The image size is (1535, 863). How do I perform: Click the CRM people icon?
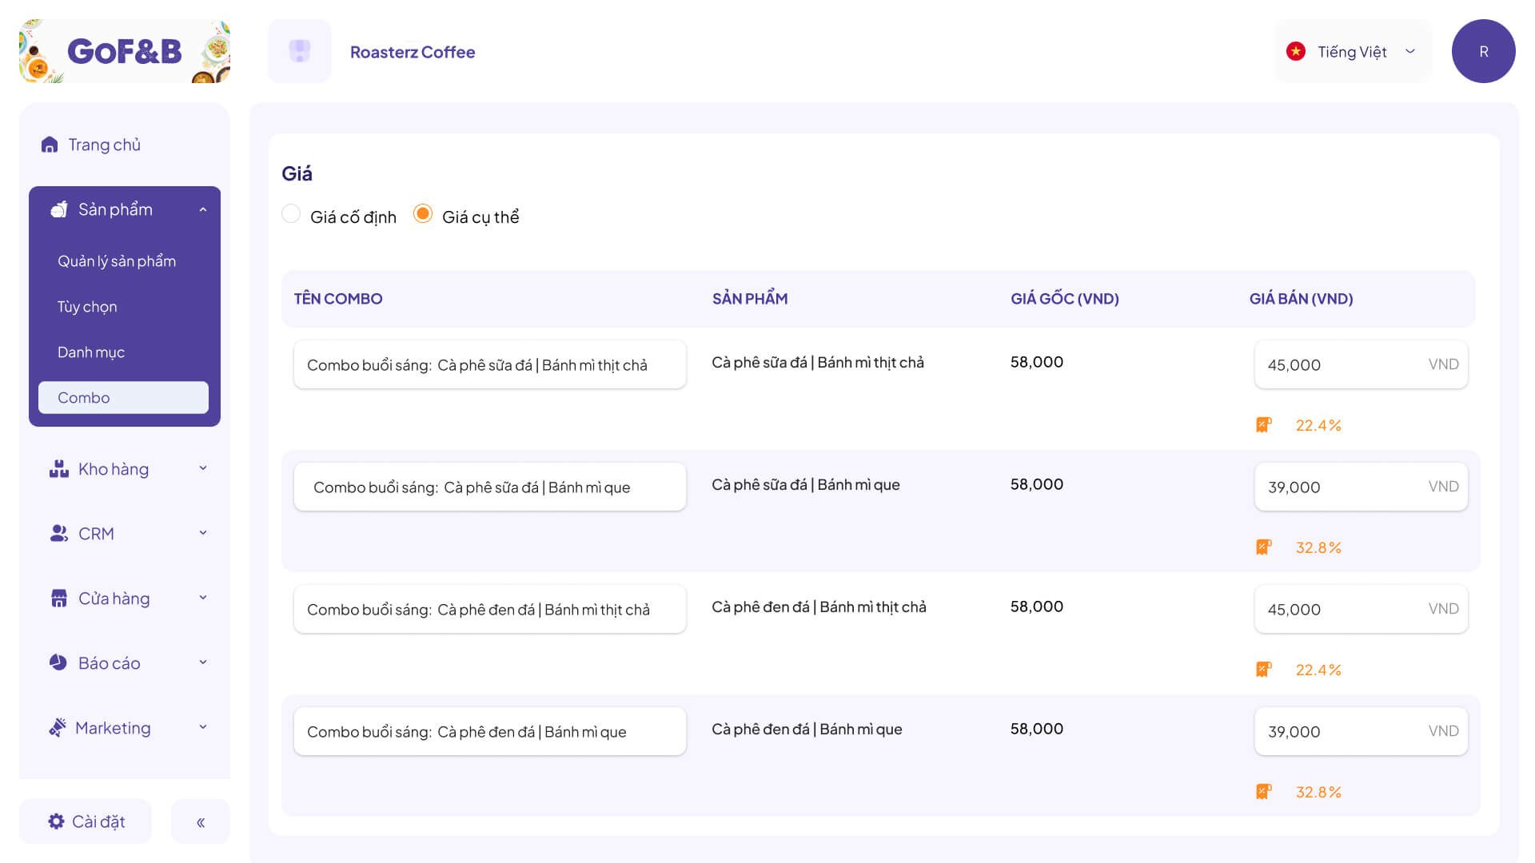[x=58, y=533]
